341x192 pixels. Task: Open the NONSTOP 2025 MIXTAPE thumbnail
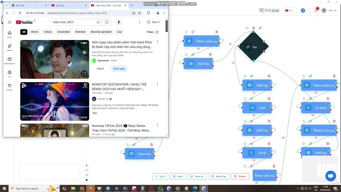pos(55,101)
